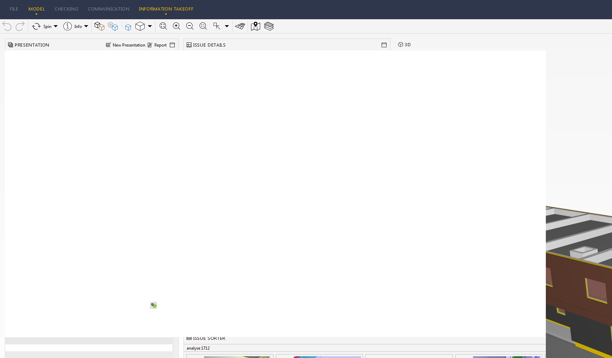Maximize the Issue Details panel
This screenshot has height=358, width=612.
(x=384, y=45)
